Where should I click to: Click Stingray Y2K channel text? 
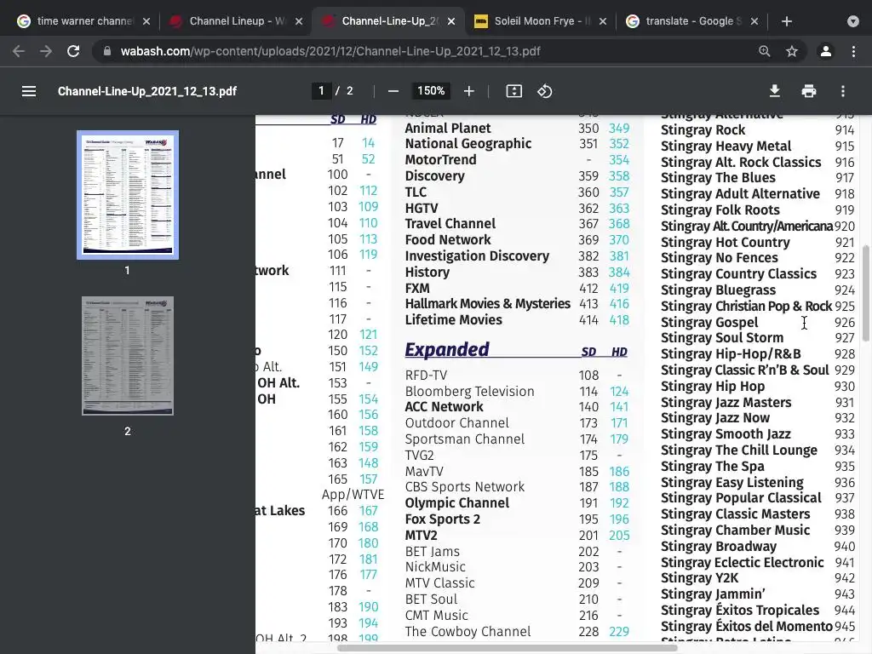[x=700, y=578]
